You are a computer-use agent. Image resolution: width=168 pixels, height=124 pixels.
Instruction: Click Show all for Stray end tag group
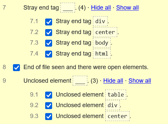click(x=127, y=8)
